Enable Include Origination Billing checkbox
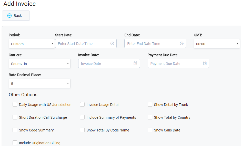This screenshot has height=146, width=241. pos(15,143)
